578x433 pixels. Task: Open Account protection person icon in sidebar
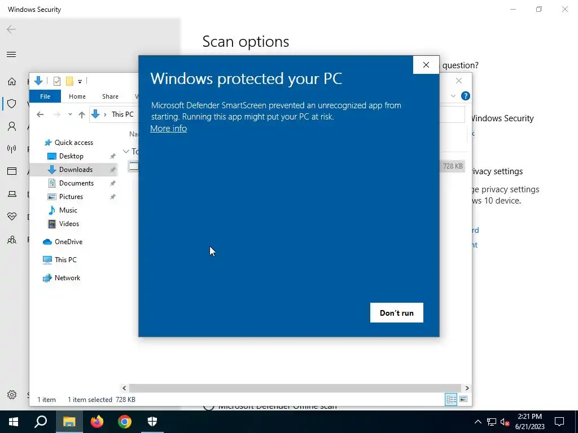tap(12, 127)
